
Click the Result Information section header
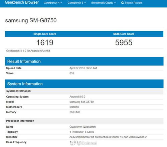click(84, 61)
